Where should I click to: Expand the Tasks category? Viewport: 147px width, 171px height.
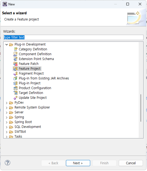7,137
